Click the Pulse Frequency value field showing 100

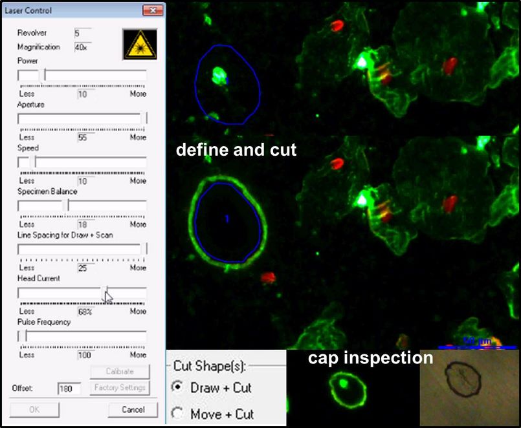(x=84, y=355)
